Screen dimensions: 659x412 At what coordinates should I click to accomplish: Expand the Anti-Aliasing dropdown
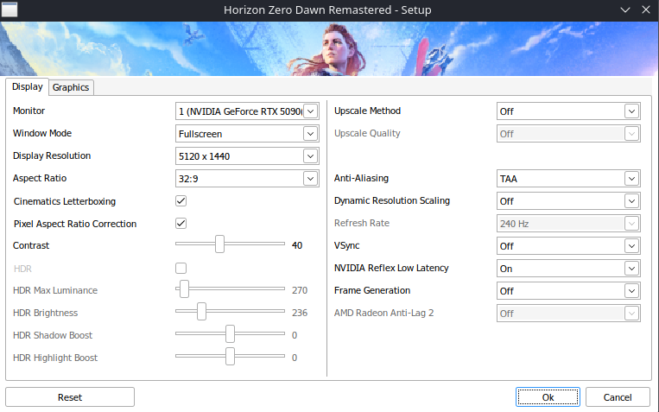[x=568, y=179]
